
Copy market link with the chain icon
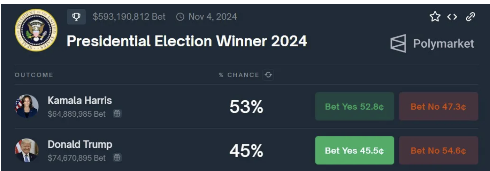[x=470, y=17]
